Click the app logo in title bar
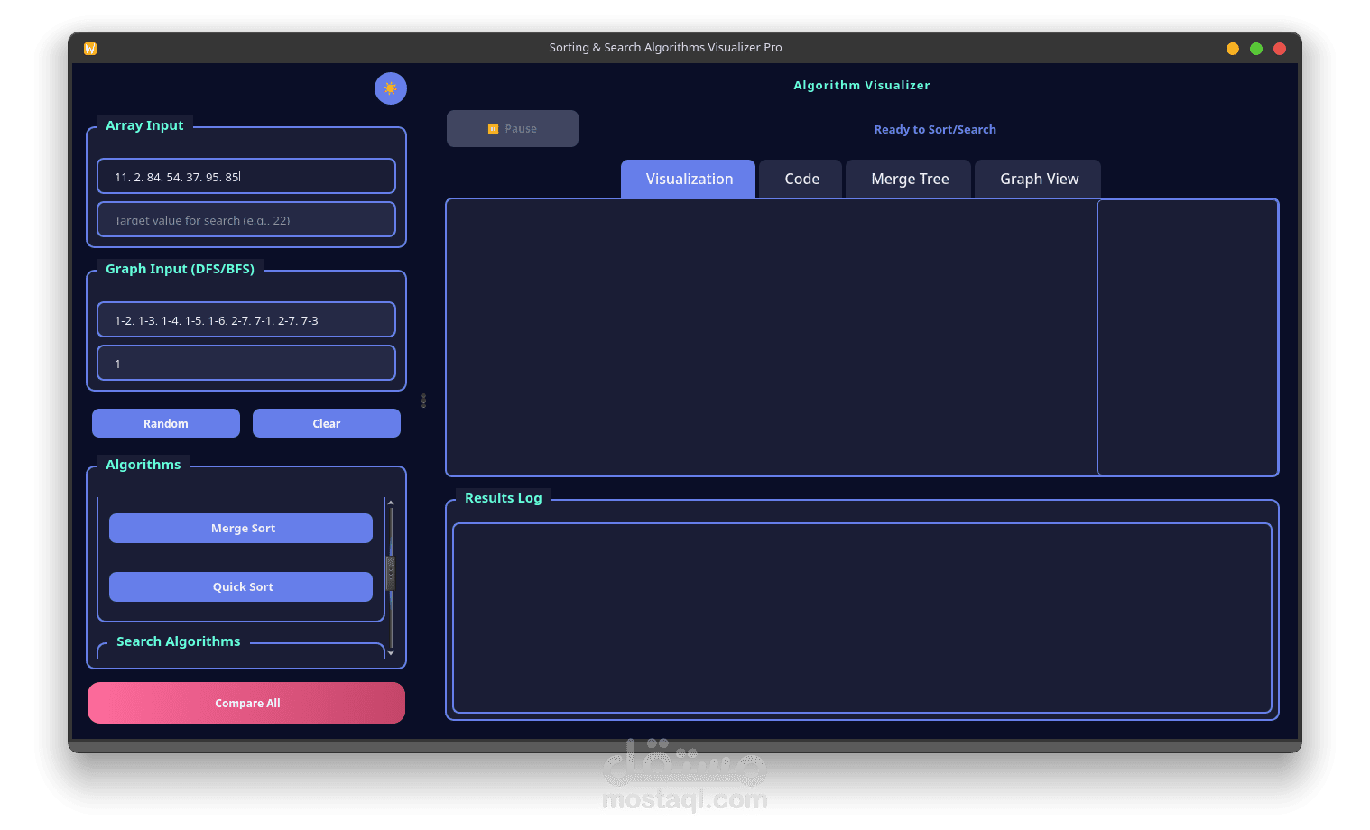The width and height of the screenshot is (1370, 830). point(90,49)
